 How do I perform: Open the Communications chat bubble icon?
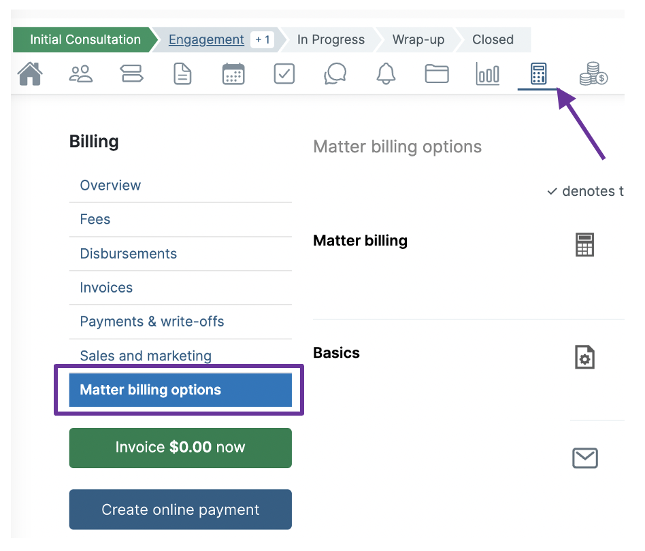(335, 73)
